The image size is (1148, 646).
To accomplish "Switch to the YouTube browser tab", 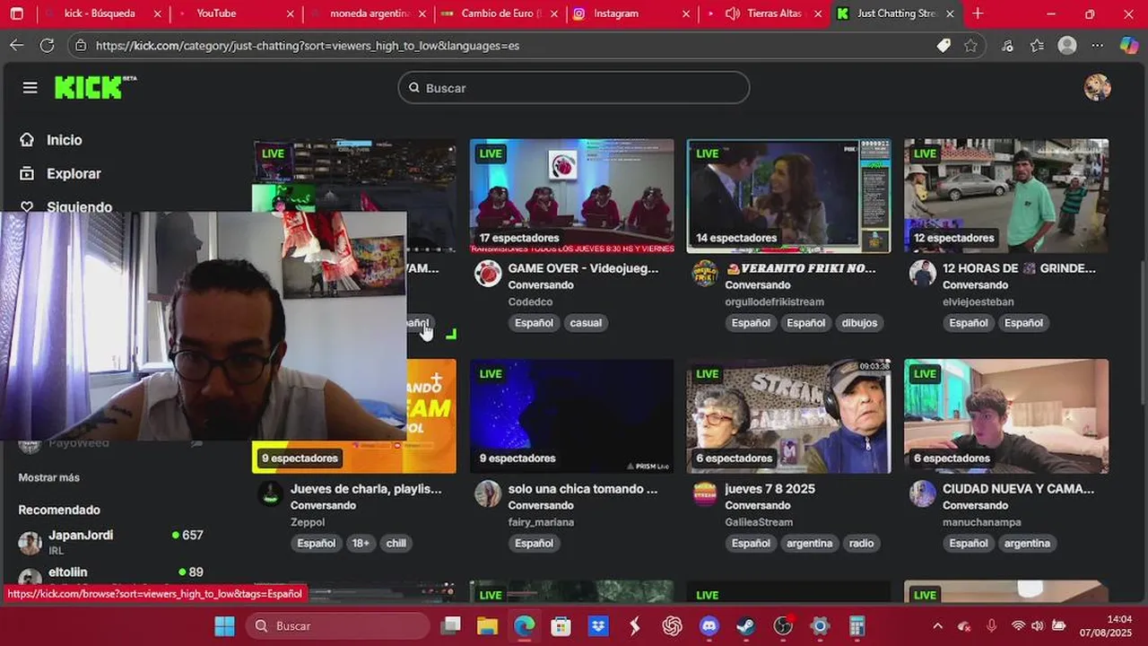I will pos(233,13).
